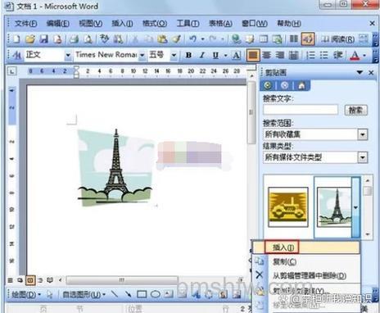Print the document using the printer icon
This screenshot has width=380, height=313.
[x=74, y=39]
